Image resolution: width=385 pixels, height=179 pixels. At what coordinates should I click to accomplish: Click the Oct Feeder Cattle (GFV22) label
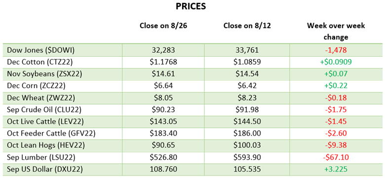pyautogui.click(x=51, y=134)
